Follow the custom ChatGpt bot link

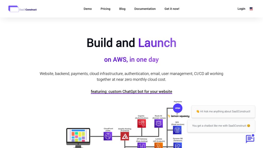tap(131, 91)
